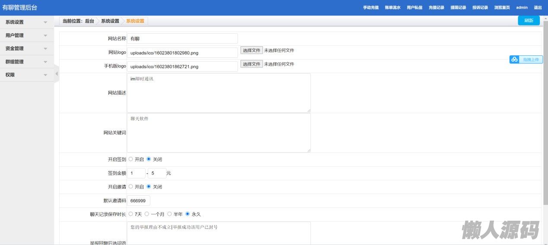
Task: Open the 群组管理 sidebar section
Action: point(27,62)
